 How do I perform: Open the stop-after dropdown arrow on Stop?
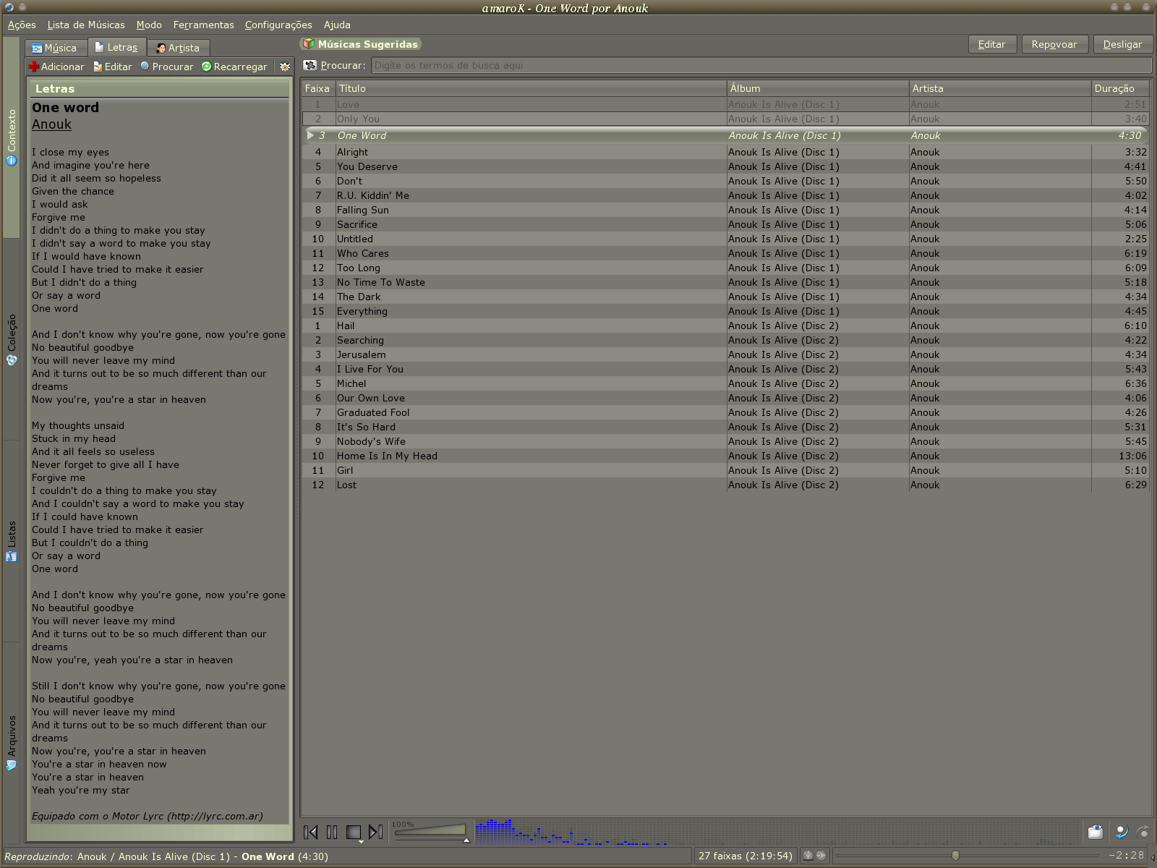361,841
